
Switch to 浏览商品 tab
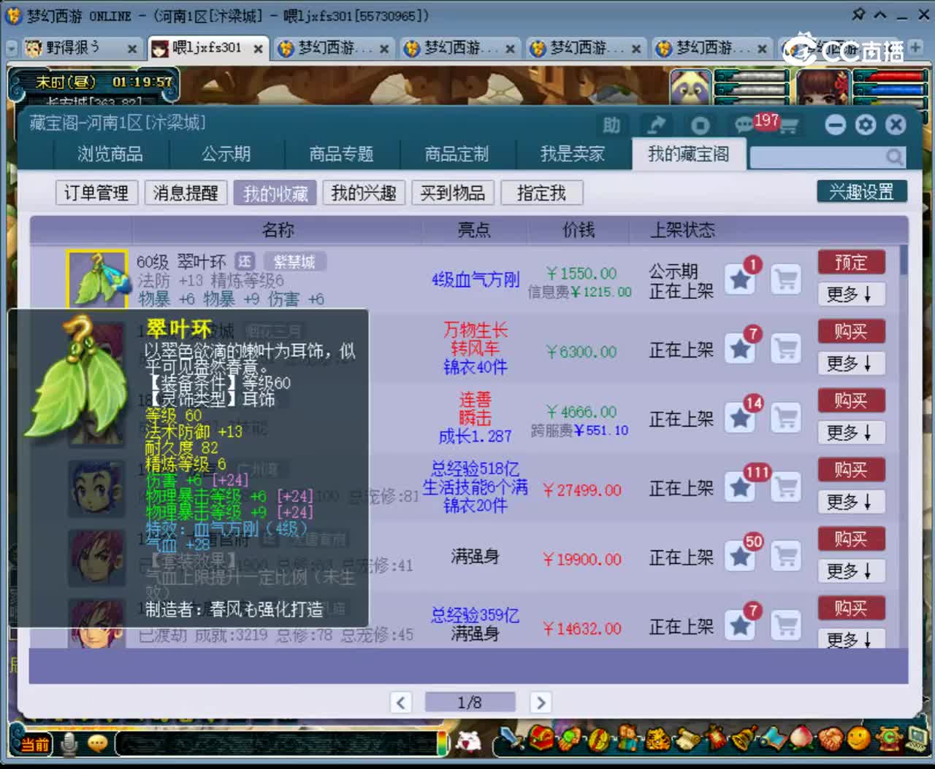point(110,154)
